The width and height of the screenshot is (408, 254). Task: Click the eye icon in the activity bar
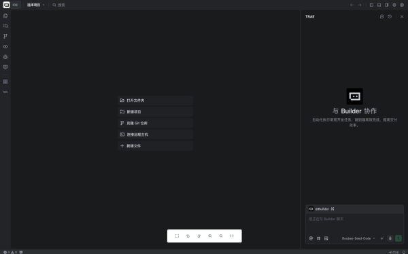[x=5, y=47]
